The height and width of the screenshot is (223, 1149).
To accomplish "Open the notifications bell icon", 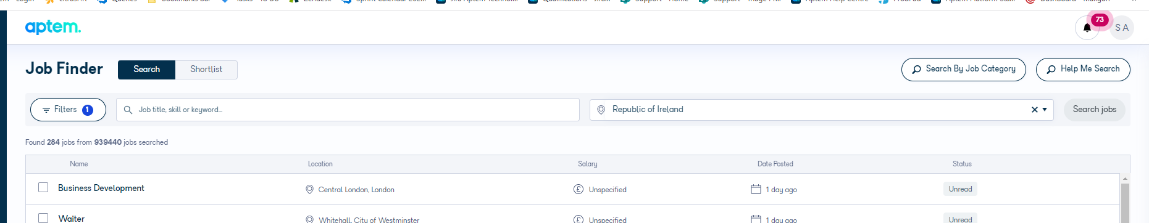I will coord(1087,28).
